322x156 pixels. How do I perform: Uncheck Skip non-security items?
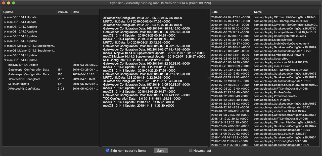[x=108, y=150]
